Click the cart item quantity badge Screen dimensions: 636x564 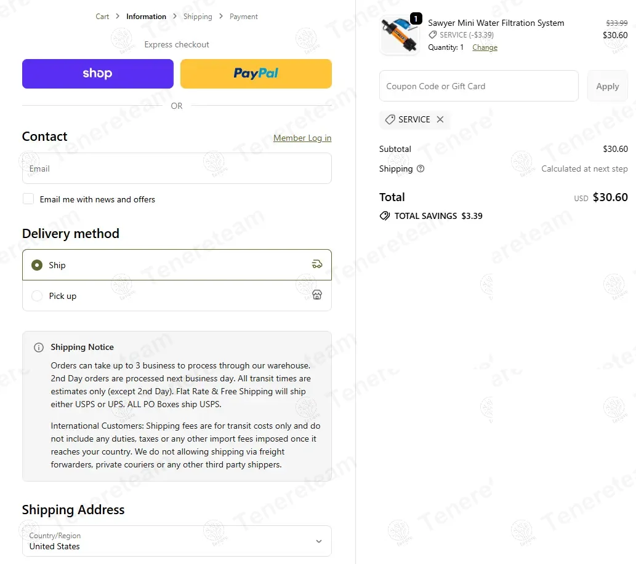(x=416, y=18)
